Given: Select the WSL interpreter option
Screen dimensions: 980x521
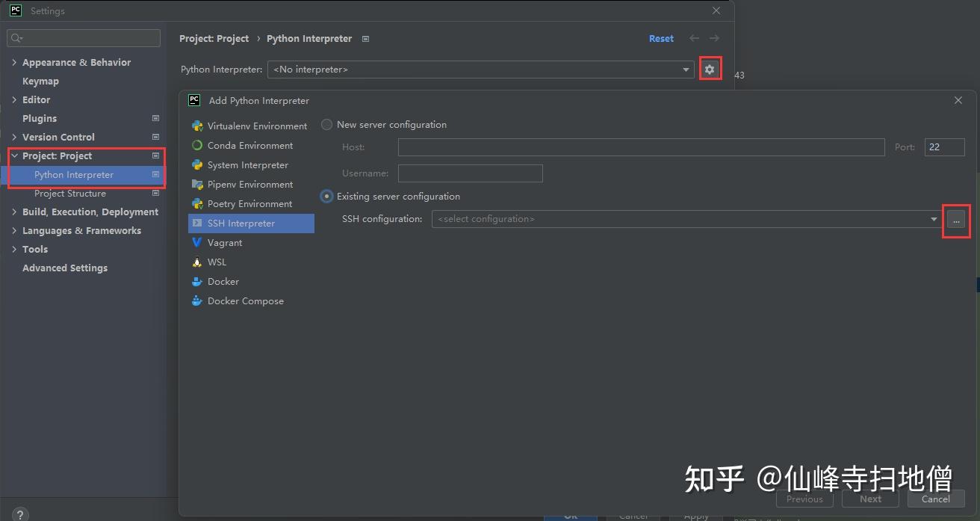Looking at the screenshot, I should tap(217, 262).
